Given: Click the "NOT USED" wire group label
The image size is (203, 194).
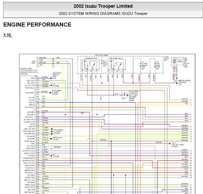Looking at the screenshot, I should 34,62.
